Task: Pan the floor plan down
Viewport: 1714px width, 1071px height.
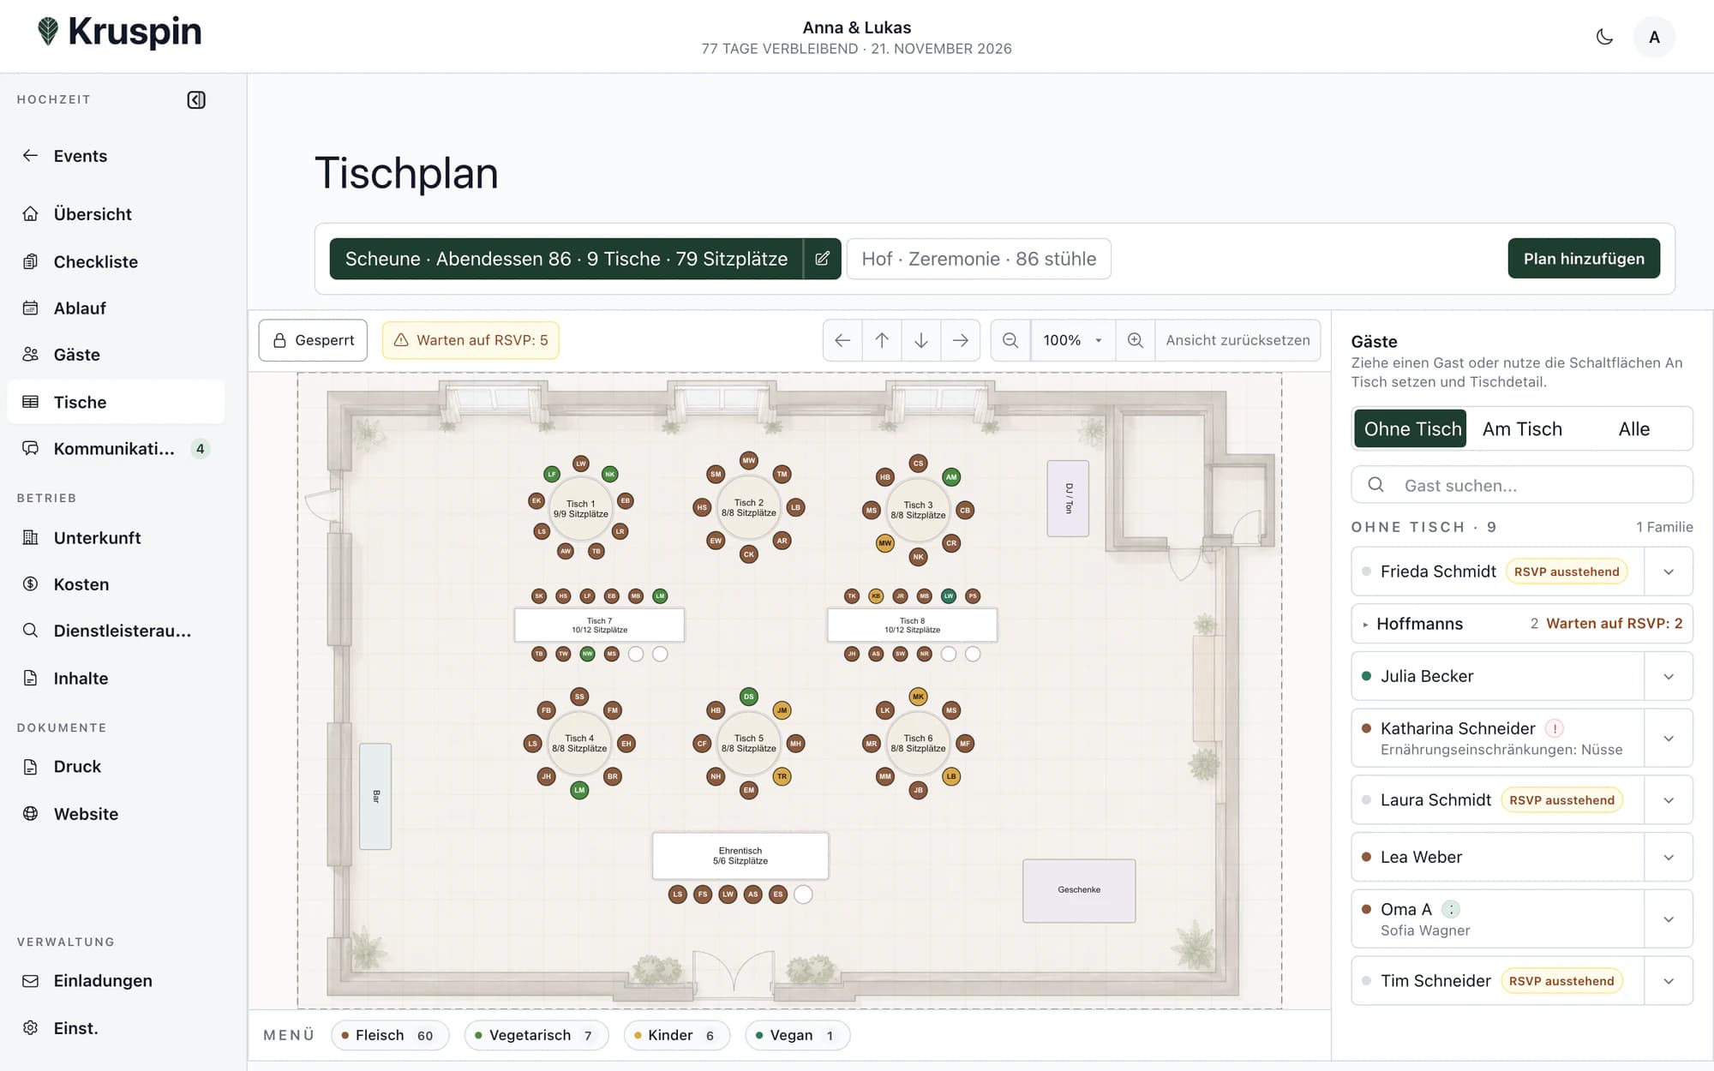Action: [921, 340]
